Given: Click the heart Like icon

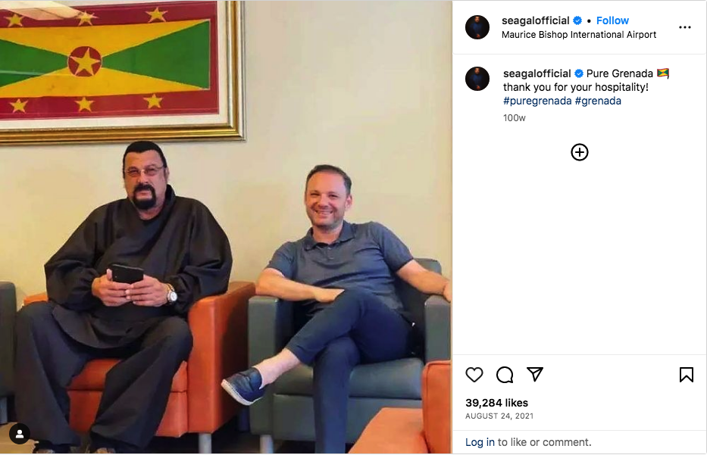Looking at the screenshot, I should click(x=474, y=375).
